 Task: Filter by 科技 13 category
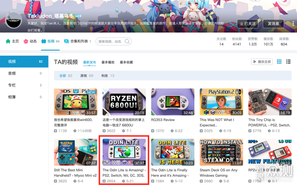coord(108,76)
